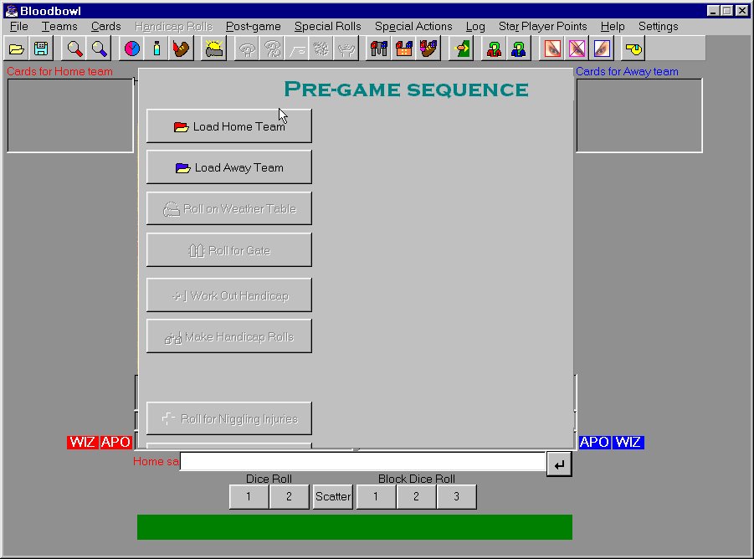Click the dice with brown ball icon
Image resolution: width=754 pixels, height=559 pixels.
pyautogui.click(x=428, y=49)
